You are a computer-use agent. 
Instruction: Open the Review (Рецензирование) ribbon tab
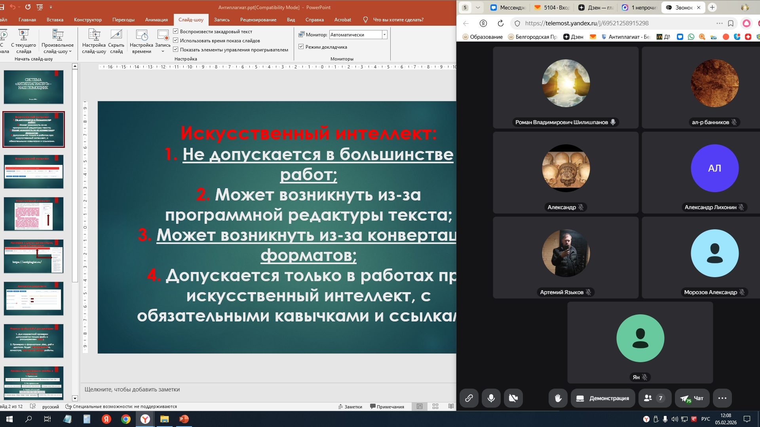(258, 20)
